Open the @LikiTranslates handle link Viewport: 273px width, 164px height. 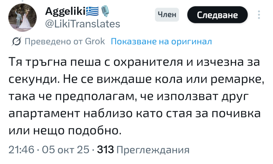click(x=83, y=24)
